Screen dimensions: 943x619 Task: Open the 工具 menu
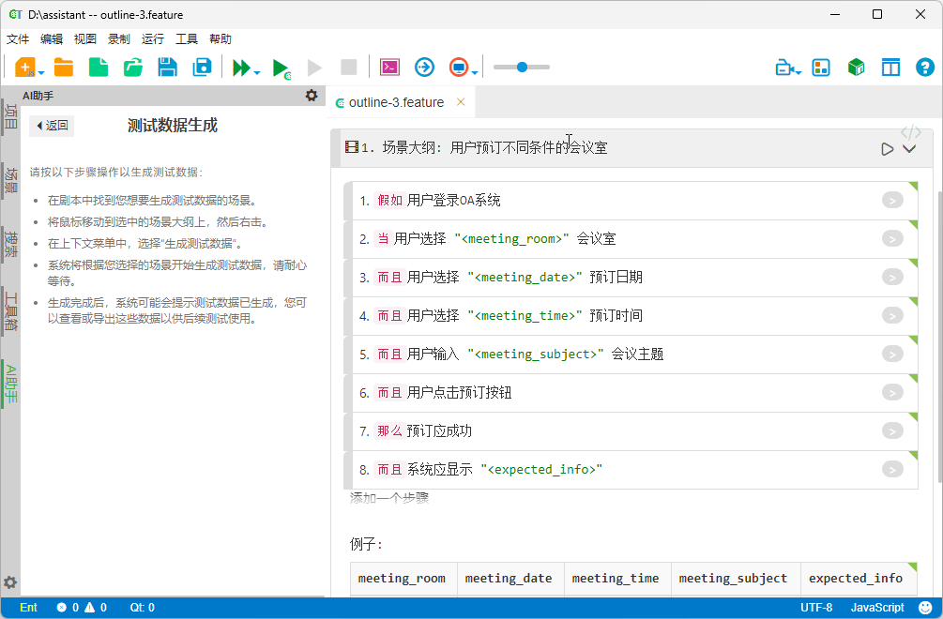(x=187, y=39)
